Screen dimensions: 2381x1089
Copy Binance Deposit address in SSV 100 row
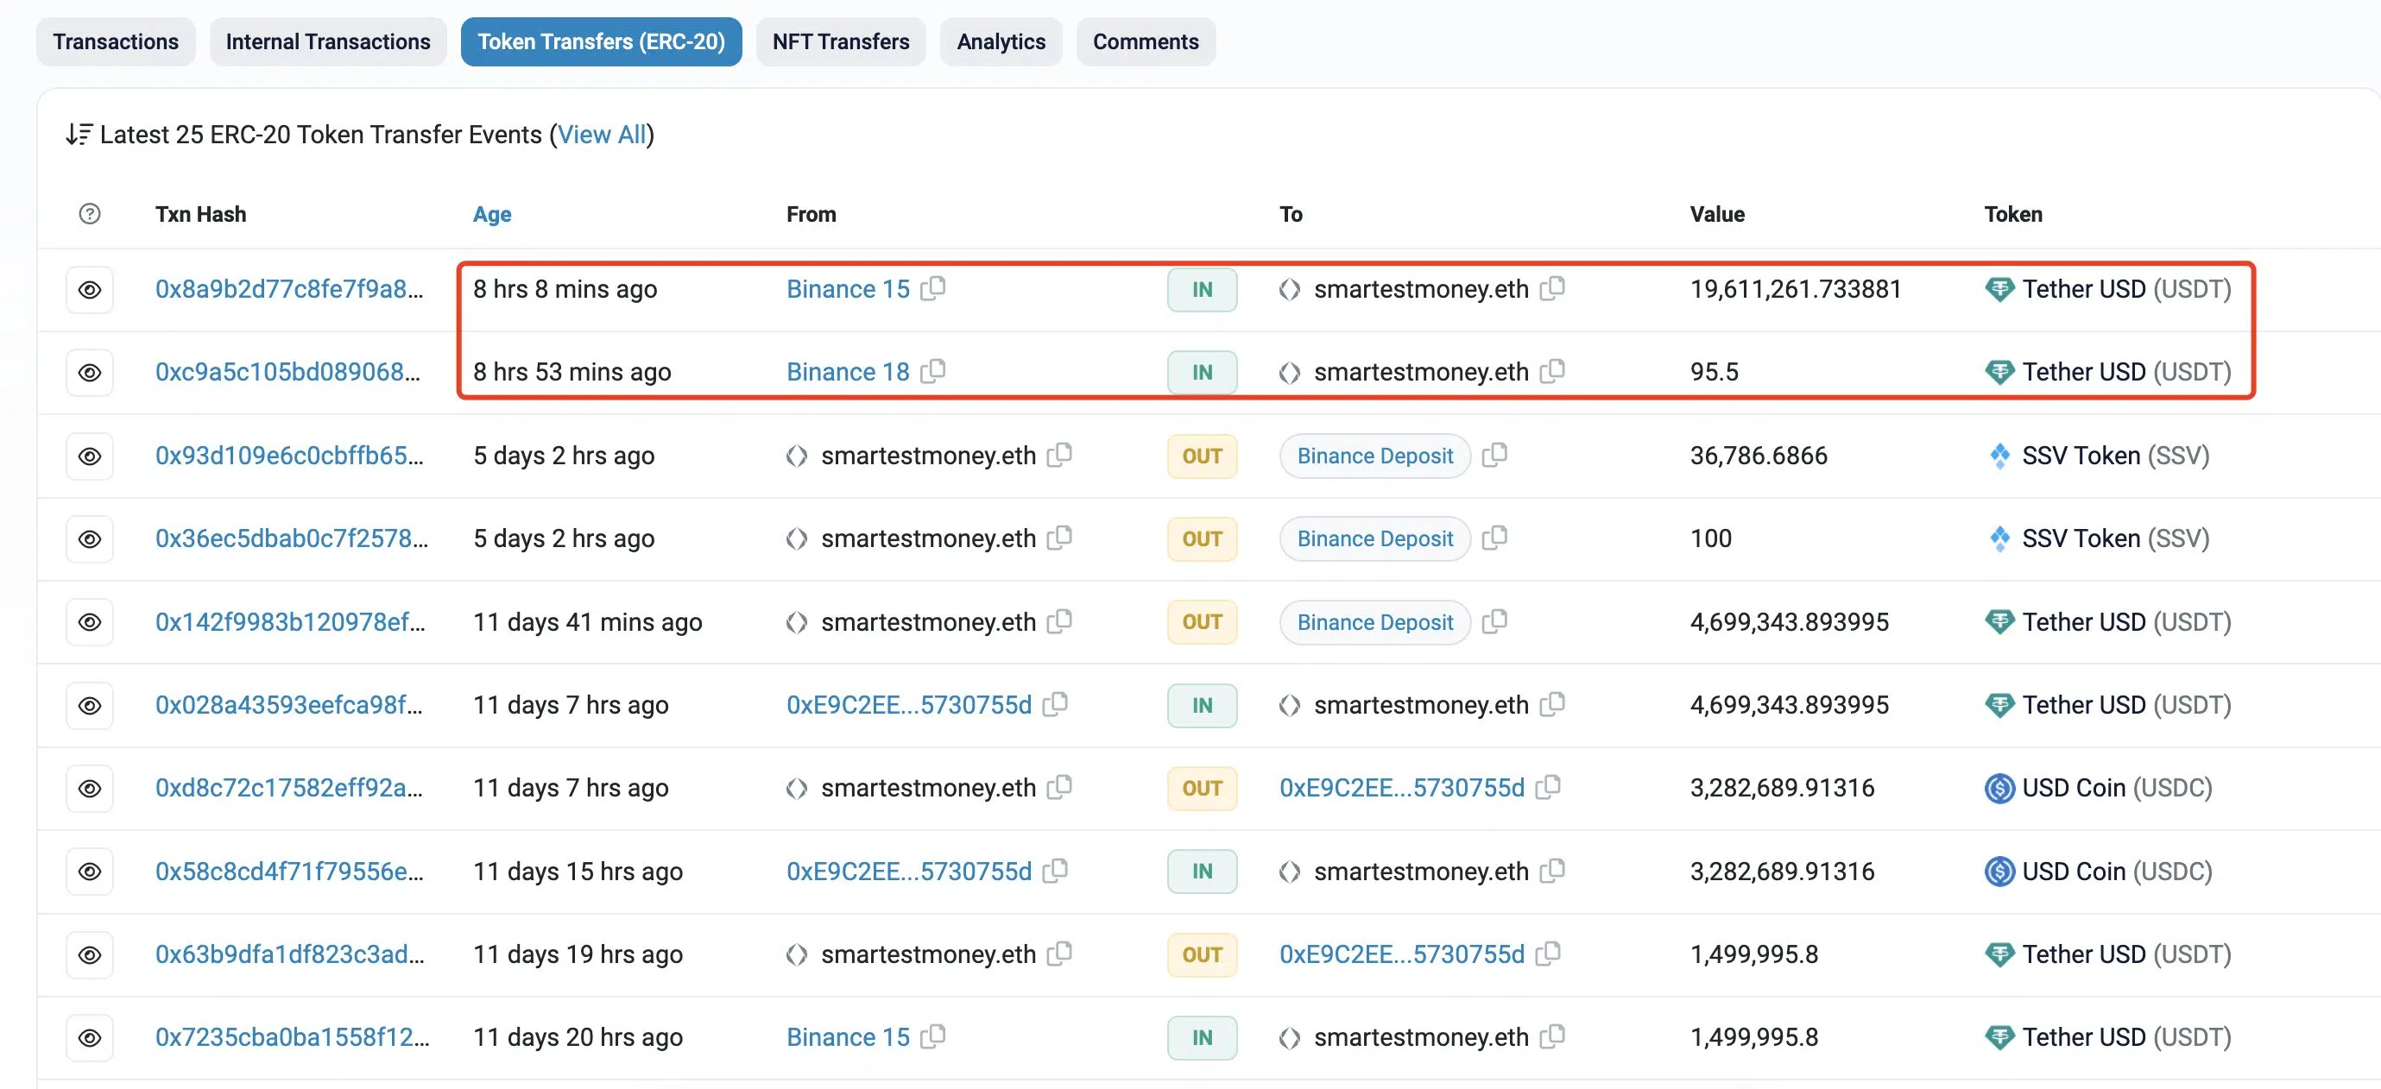[x=1494, y=538]
